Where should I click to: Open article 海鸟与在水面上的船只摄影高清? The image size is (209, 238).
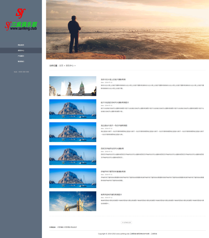click(x=113, y=80)
